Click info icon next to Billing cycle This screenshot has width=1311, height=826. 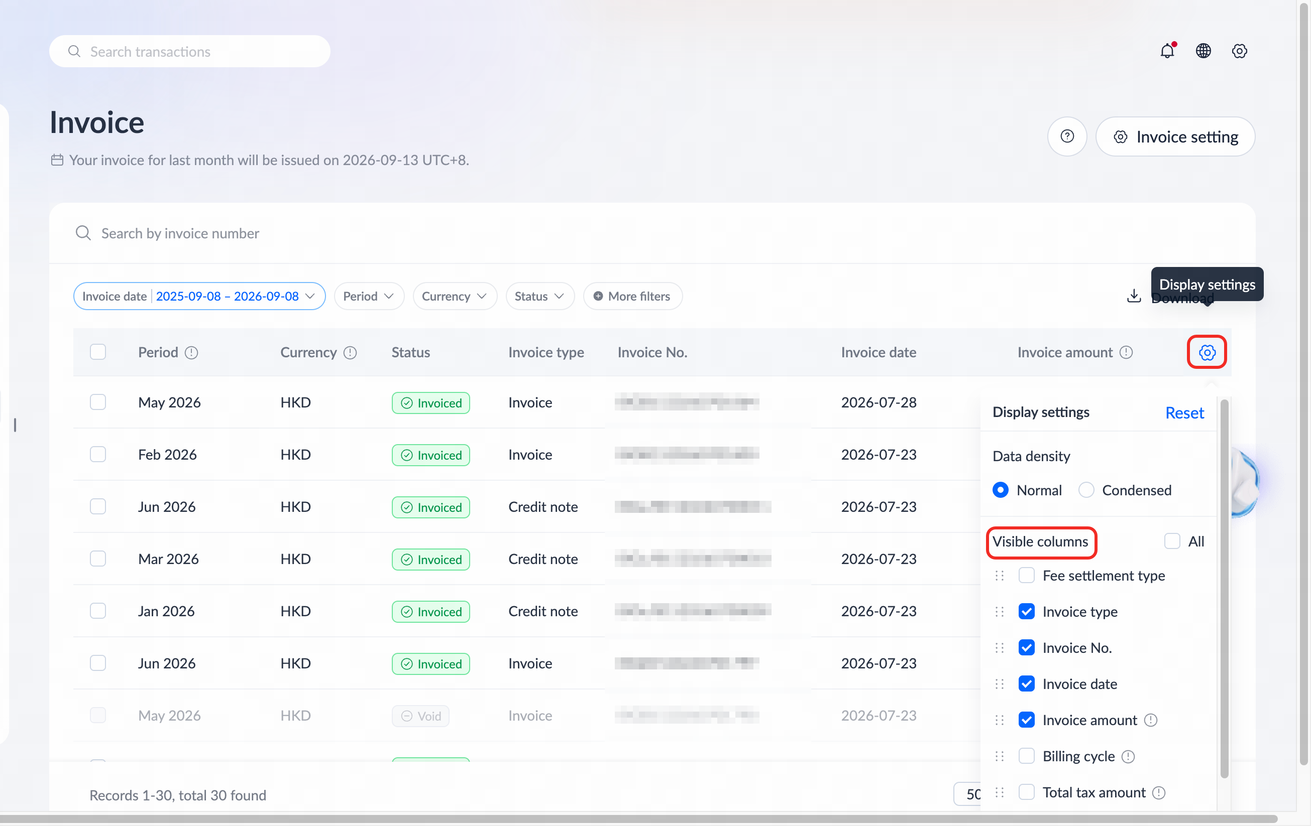pos(1128,756)
